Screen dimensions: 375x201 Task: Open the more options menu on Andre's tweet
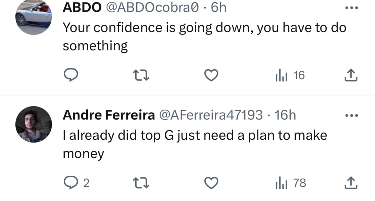tap(352, 115)
